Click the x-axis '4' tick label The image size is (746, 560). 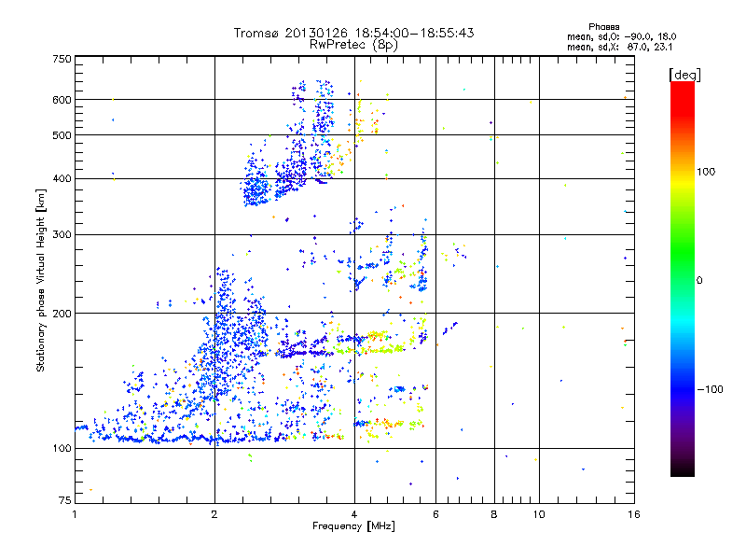[354, 514]
